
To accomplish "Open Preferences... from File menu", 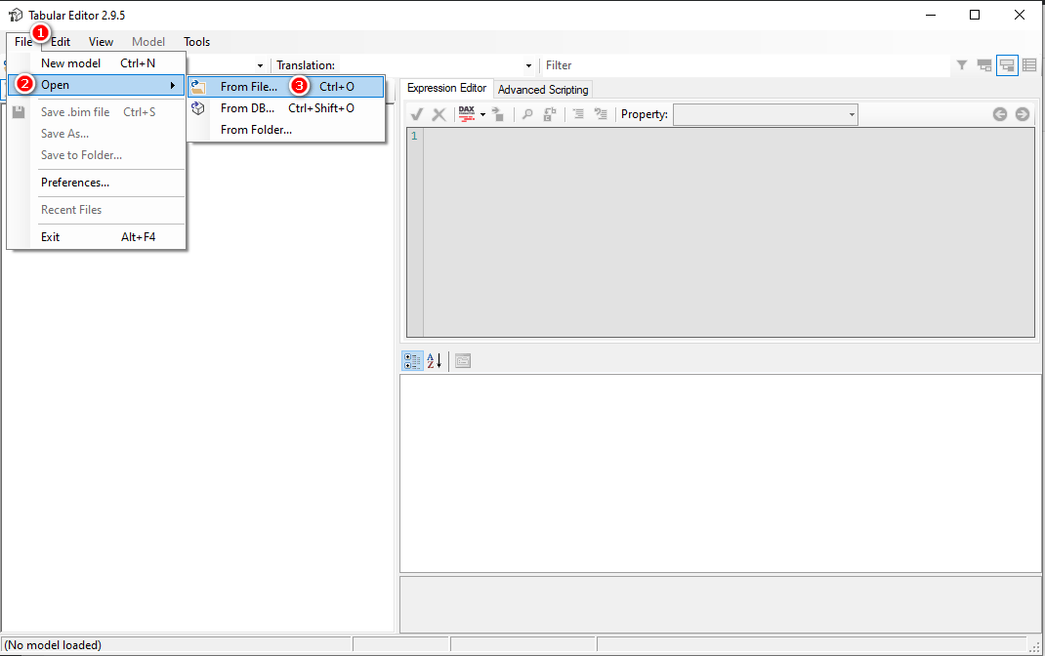I will click(x=98, y=183).
